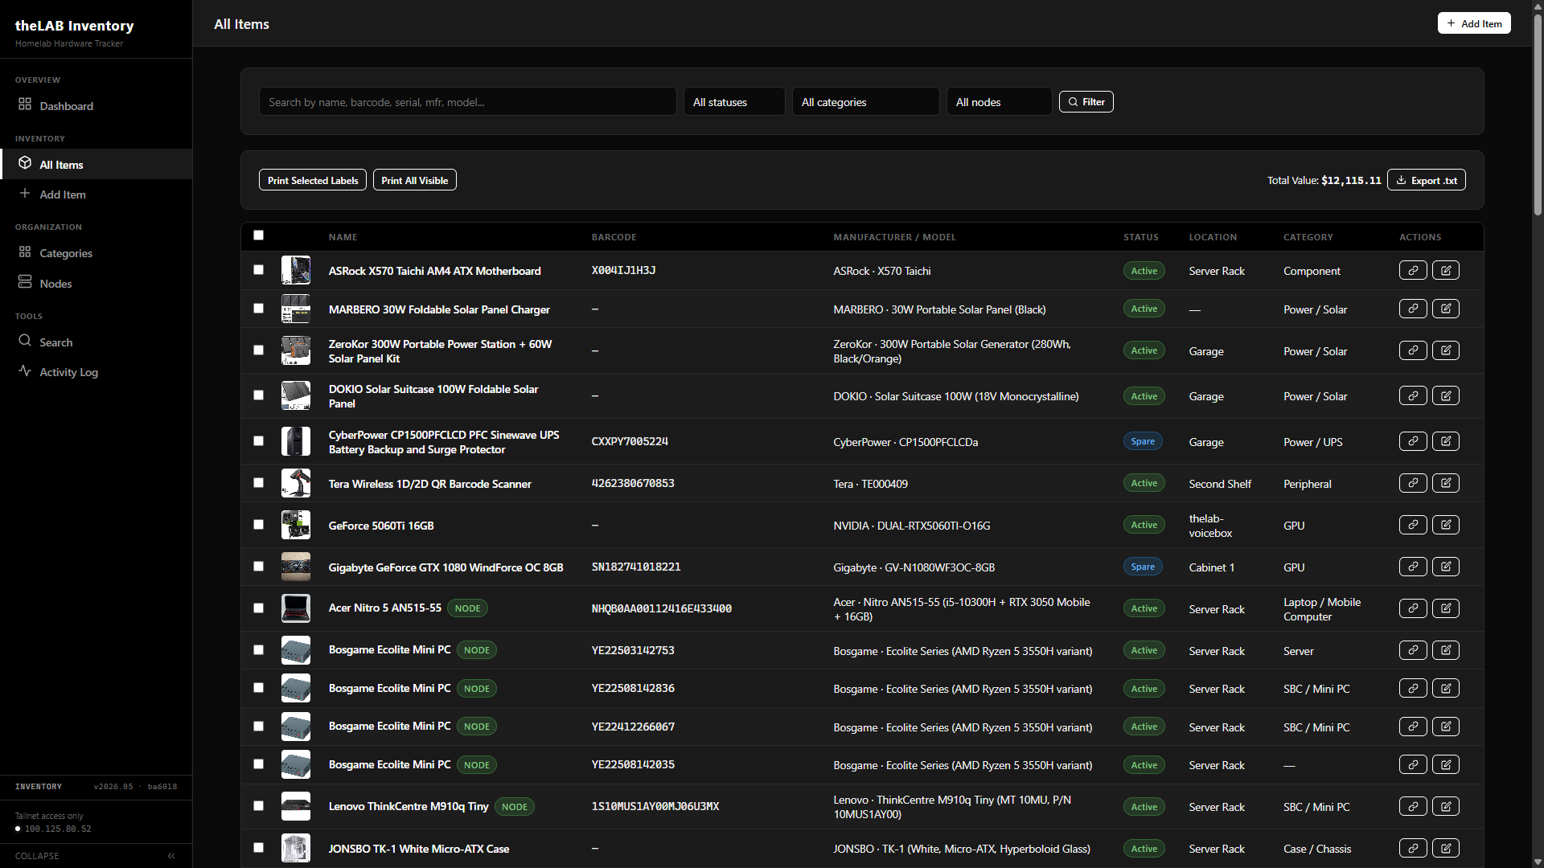Select the GeForce 5060Ti row checkbox
Viewport: 1544px width, 868px height.
(258, 525)
